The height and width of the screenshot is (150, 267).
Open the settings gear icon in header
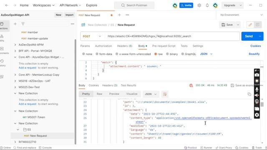(x=199, y=5)
